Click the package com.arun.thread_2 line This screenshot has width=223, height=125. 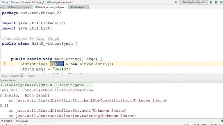click(x=31, y=13)
